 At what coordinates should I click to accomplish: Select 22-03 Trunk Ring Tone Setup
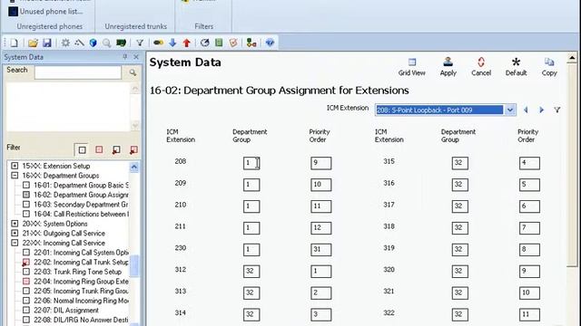[78, 272]
